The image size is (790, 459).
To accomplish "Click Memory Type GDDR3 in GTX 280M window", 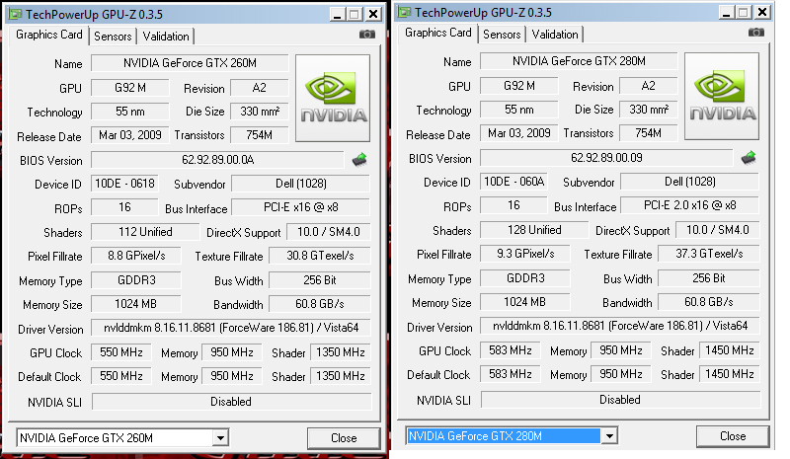I will [x=525, y=278].
